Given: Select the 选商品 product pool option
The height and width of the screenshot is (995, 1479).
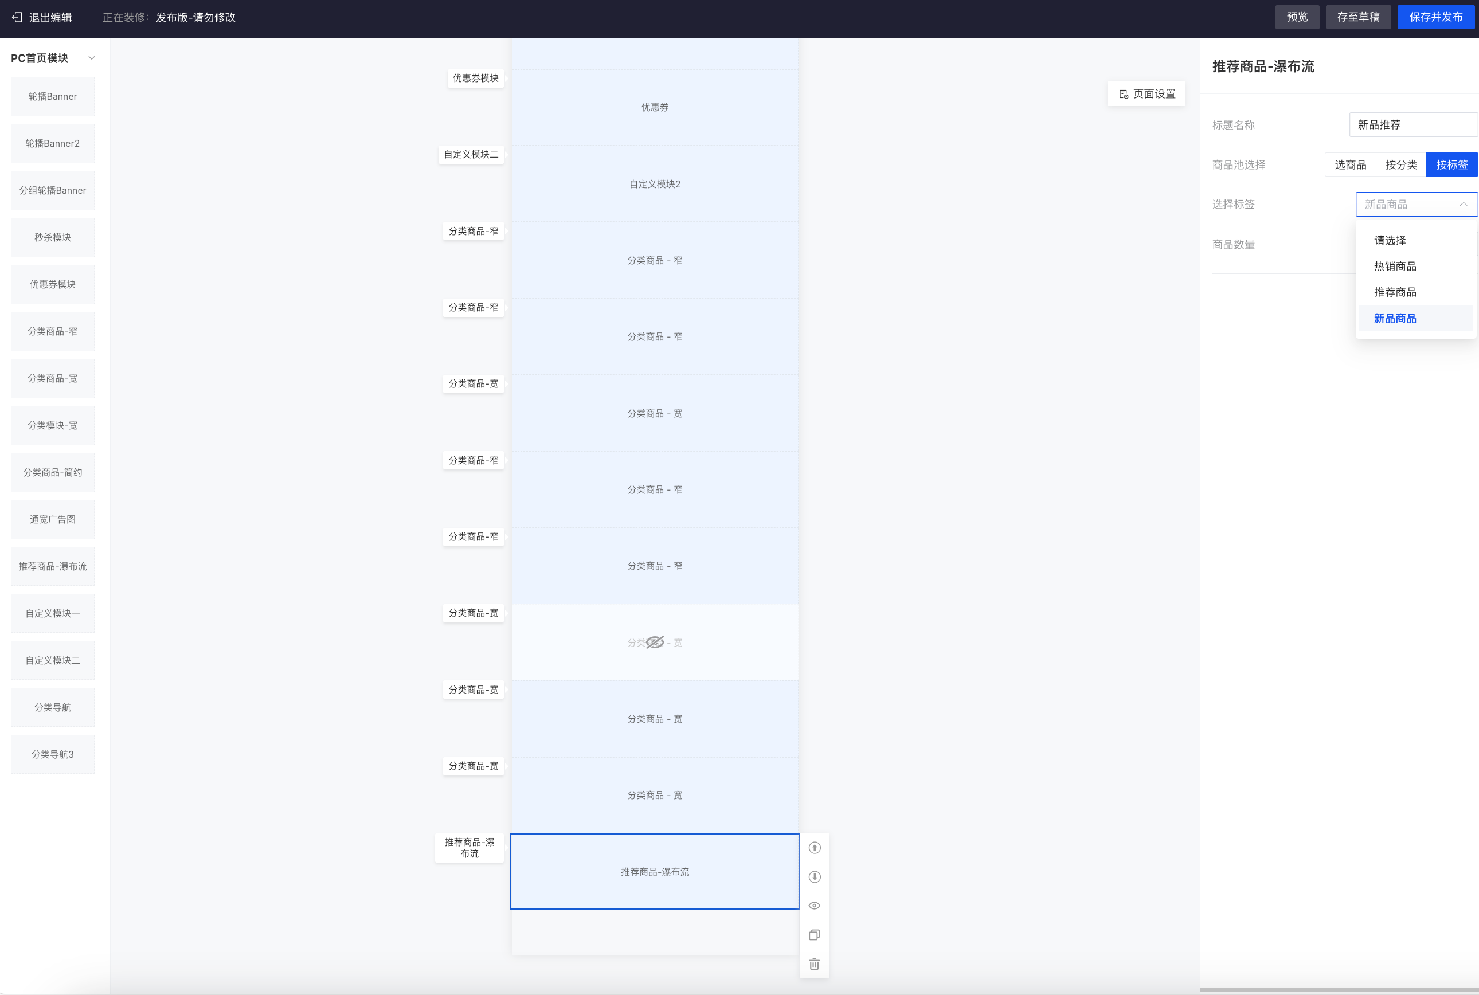Looking at the screenshot, I should pyautogui.click(x=1350, y=164).
